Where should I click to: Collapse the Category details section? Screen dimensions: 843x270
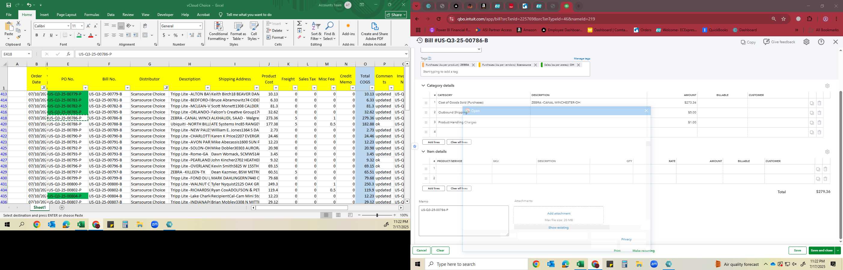pyautogui.click(x=423, y=85)
